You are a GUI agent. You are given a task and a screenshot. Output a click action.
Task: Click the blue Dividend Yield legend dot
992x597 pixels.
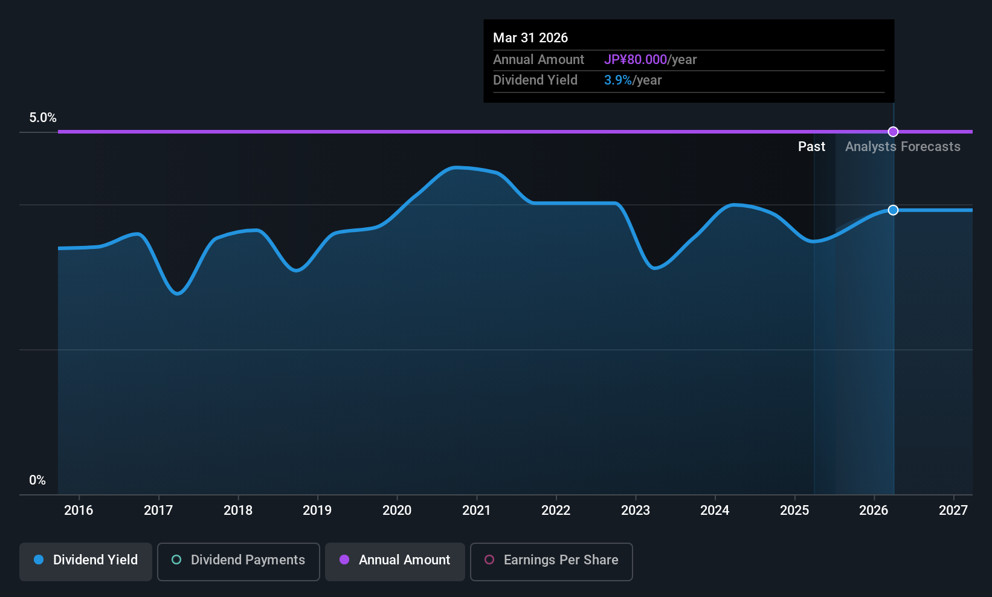[x=39, y=560]
